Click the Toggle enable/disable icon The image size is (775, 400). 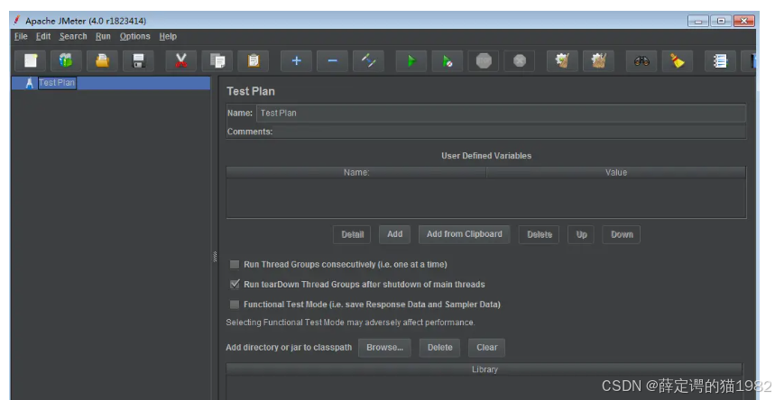tap(368, 60)
